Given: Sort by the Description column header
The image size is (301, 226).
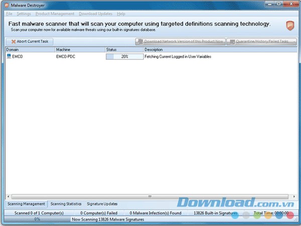Looking at the screenshot, I should pos(220,49).
